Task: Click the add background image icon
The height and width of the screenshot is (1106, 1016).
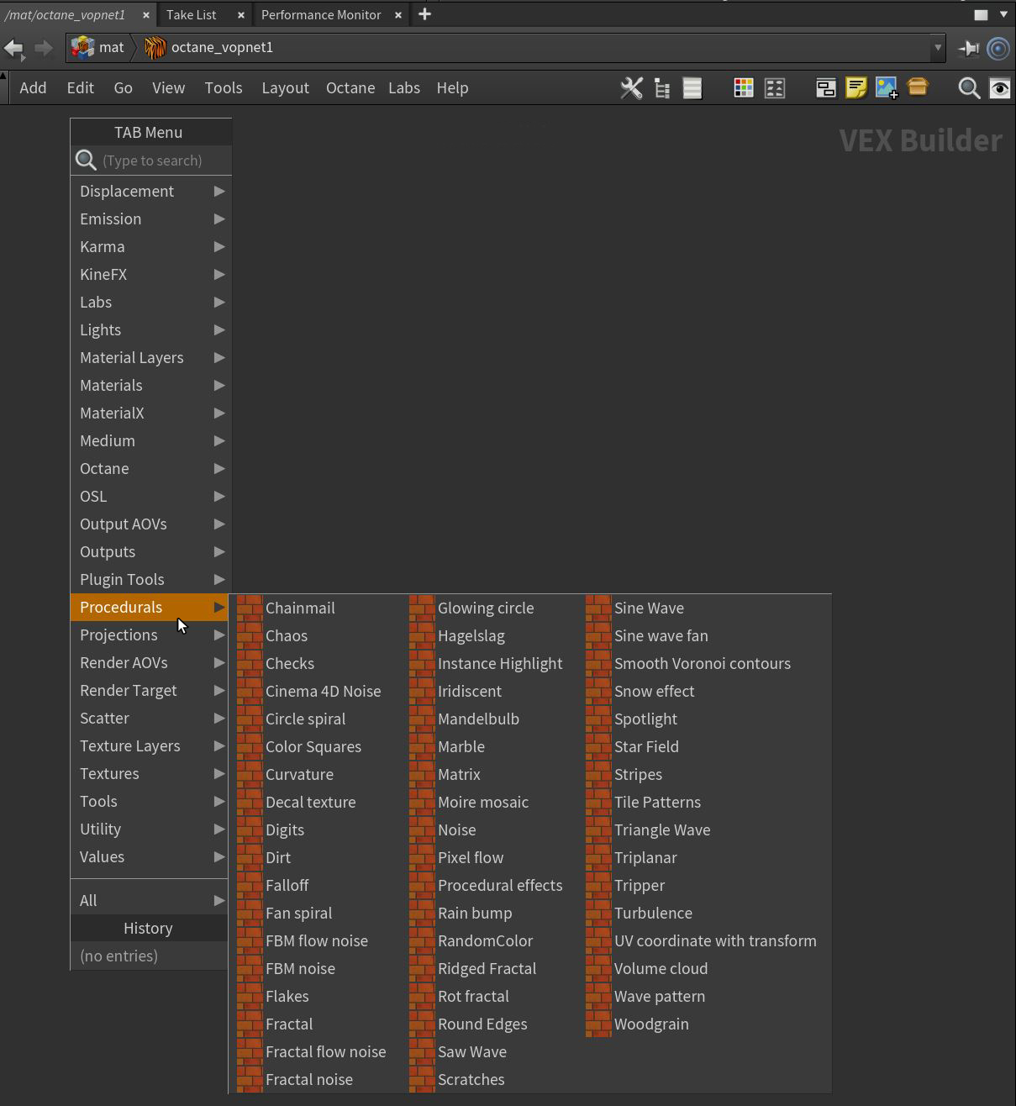Action: 887,88
